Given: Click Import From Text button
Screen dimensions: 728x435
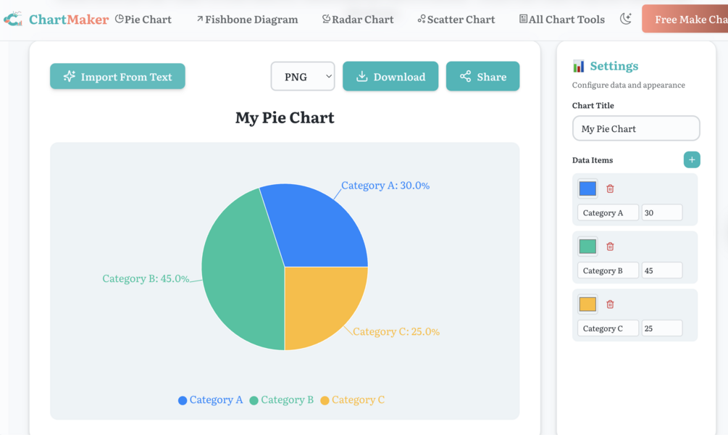Looking at the screenshot, I should tap(117, 76).
